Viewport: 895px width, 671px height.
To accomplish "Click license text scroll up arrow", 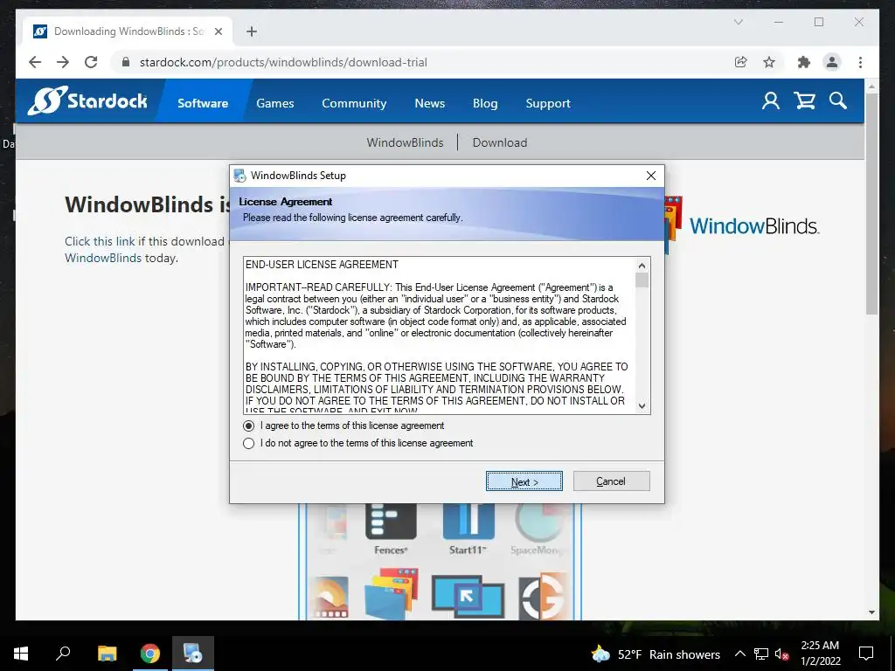I will coord(642,266).
